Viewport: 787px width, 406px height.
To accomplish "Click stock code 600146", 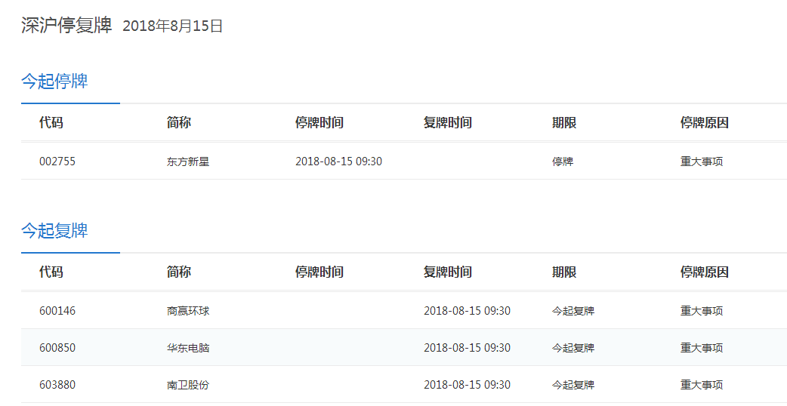I will 57,311.
